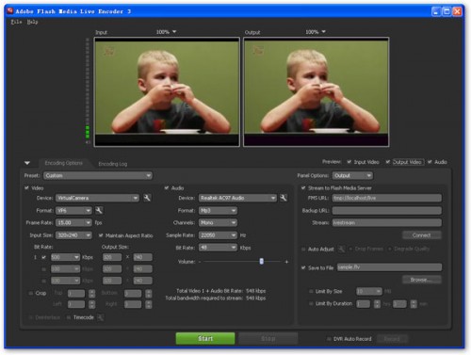This screenshot has width=471, height=355.
Task: Enable the Crop checkbox
Action: point(31,293)
